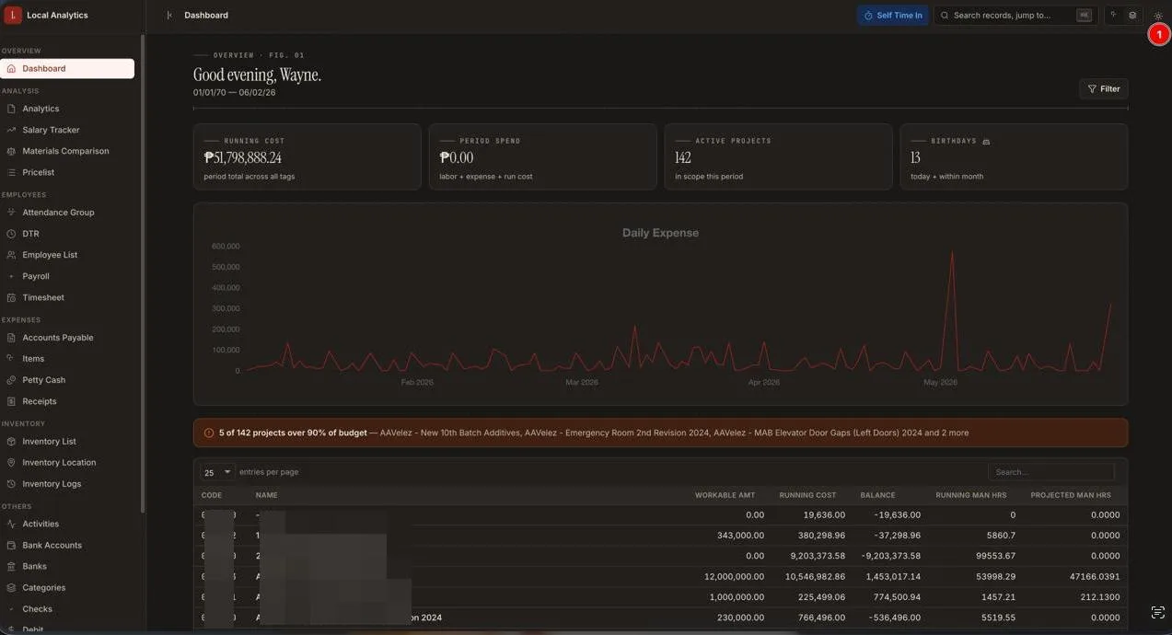Sort table by Code column header
Image resolution: width=1172 pixels, height=635 pixels.
click(x=212, y=495)
